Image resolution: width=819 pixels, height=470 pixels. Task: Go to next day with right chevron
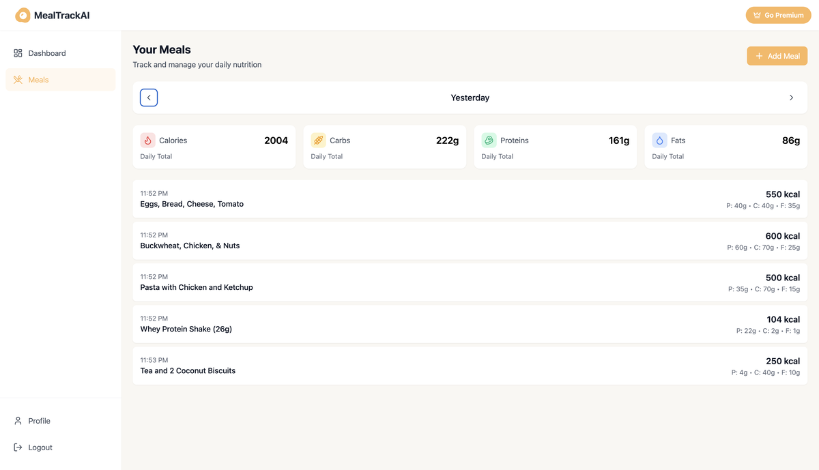tap(791, 98)
